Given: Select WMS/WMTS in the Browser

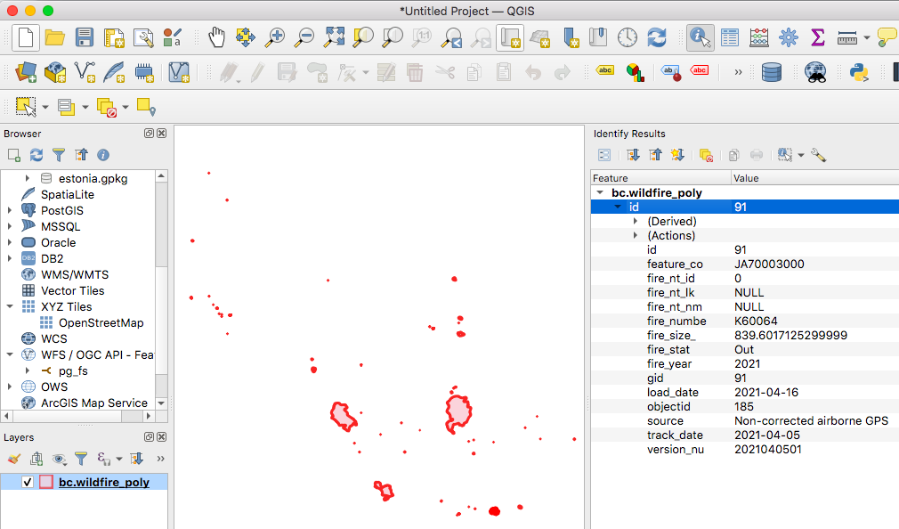Looking at the screenshot, I should (x=75, y=275).
